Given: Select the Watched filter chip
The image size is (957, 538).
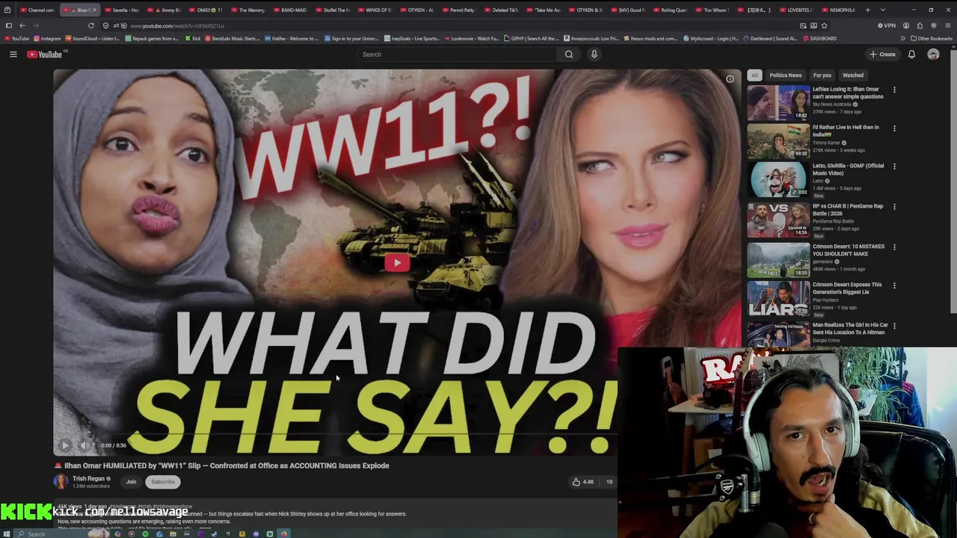Looking at the screenshot, I should 853,75.
